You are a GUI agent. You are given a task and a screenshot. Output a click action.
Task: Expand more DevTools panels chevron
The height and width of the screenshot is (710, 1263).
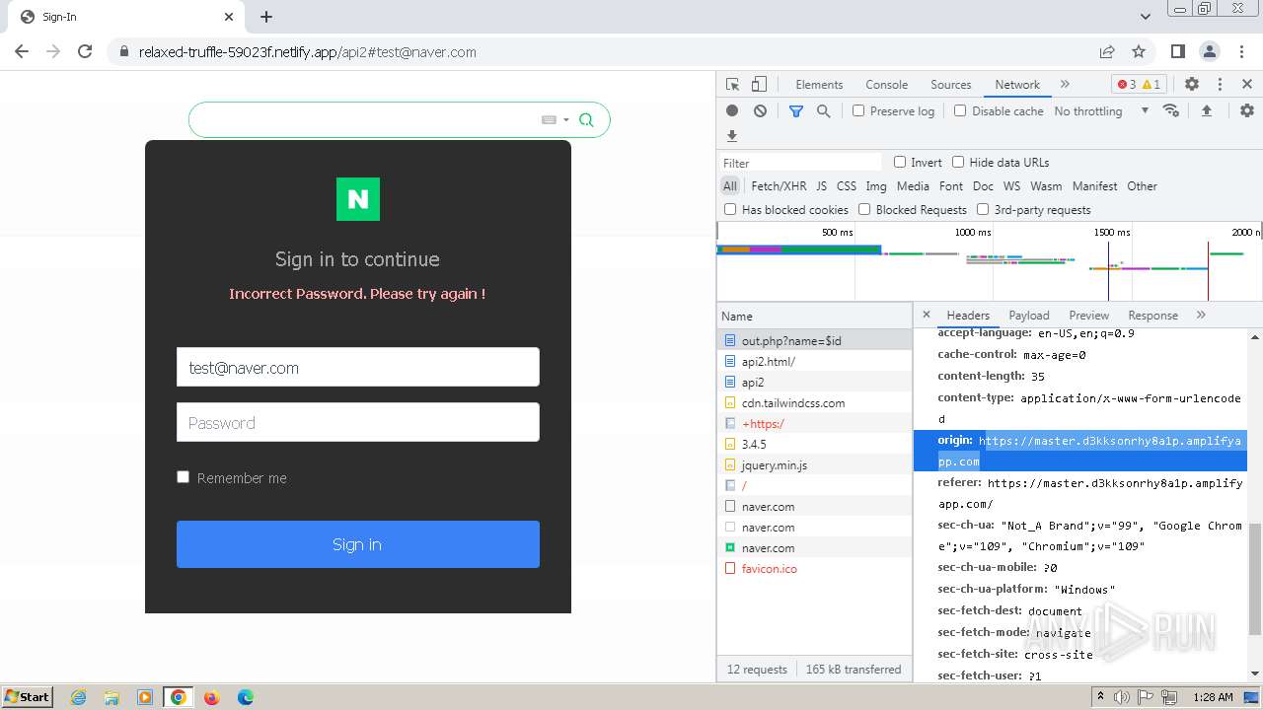[x=1065, y=84]
